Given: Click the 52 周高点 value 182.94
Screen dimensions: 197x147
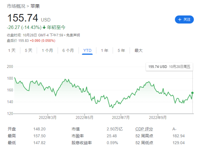Looking at the screenshot, I should [x=179, y=136].
